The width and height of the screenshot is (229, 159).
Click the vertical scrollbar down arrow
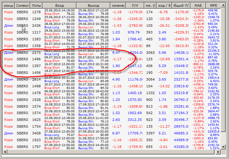(223, 147)
